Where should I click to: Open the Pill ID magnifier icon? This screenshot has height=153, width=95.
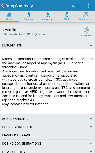[x=67, y=15]
